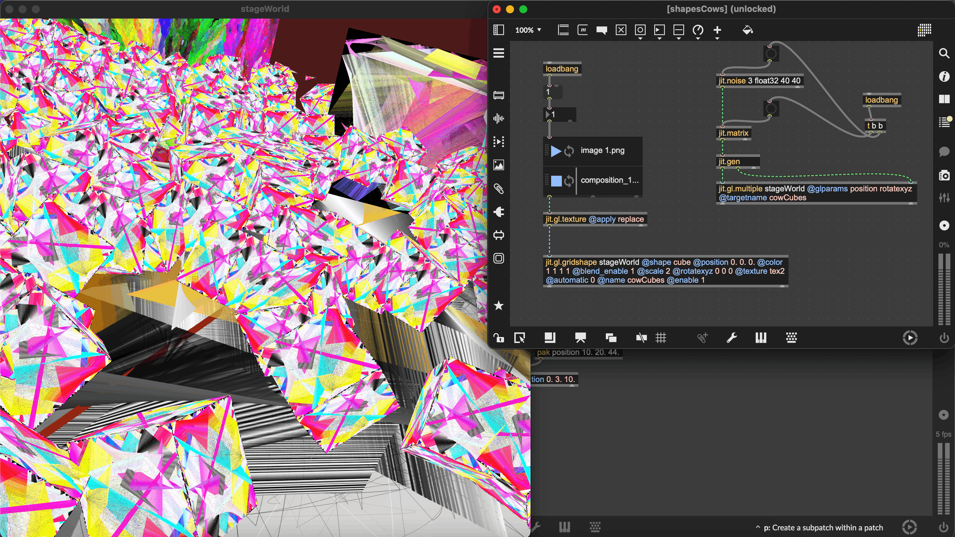Image resolution: width=955 pixels, height=537 pixels.
Task: Open the 100% zoom level dropdown
Action: point(528,30)
